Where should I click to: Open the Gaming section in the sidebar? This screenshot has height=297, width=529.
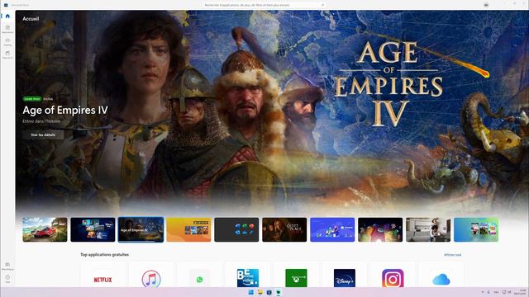[x=7, y=42]
